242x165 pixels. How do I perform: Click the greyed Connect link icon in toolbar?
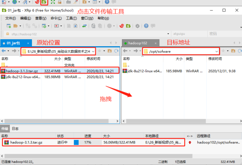(x=28, y=26)
